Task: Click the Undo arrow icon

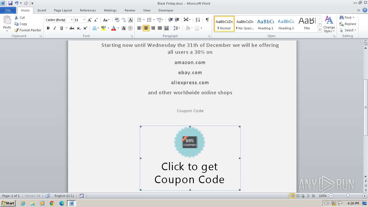Action: coord(16,3)
